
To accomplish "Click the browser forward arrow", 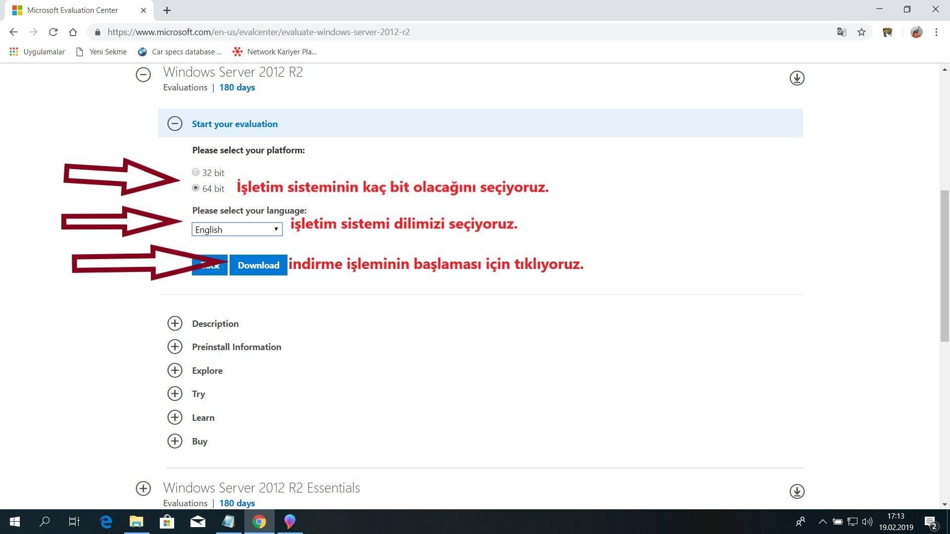I will pos(33,32).
